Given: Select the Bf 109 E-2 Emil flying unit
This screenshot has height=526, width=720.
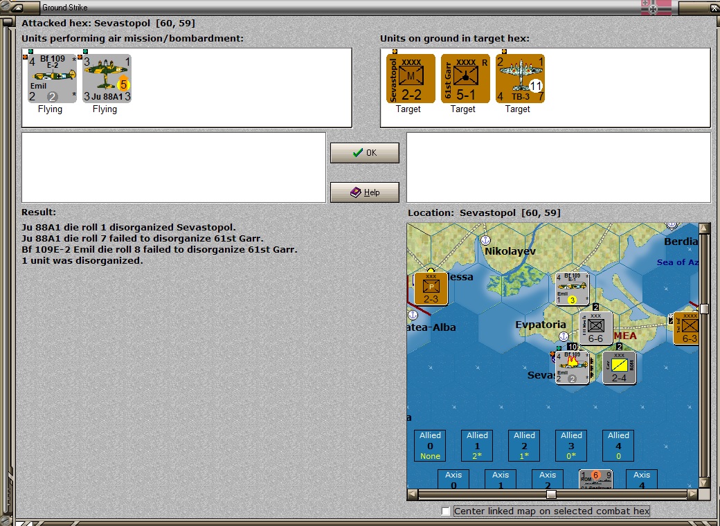Looking at the screenshot, I should (52, 78).
